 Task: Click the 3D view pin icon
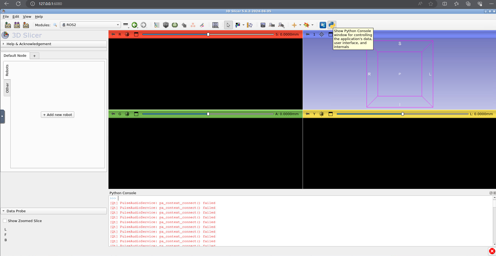click(x=308, y=34)
